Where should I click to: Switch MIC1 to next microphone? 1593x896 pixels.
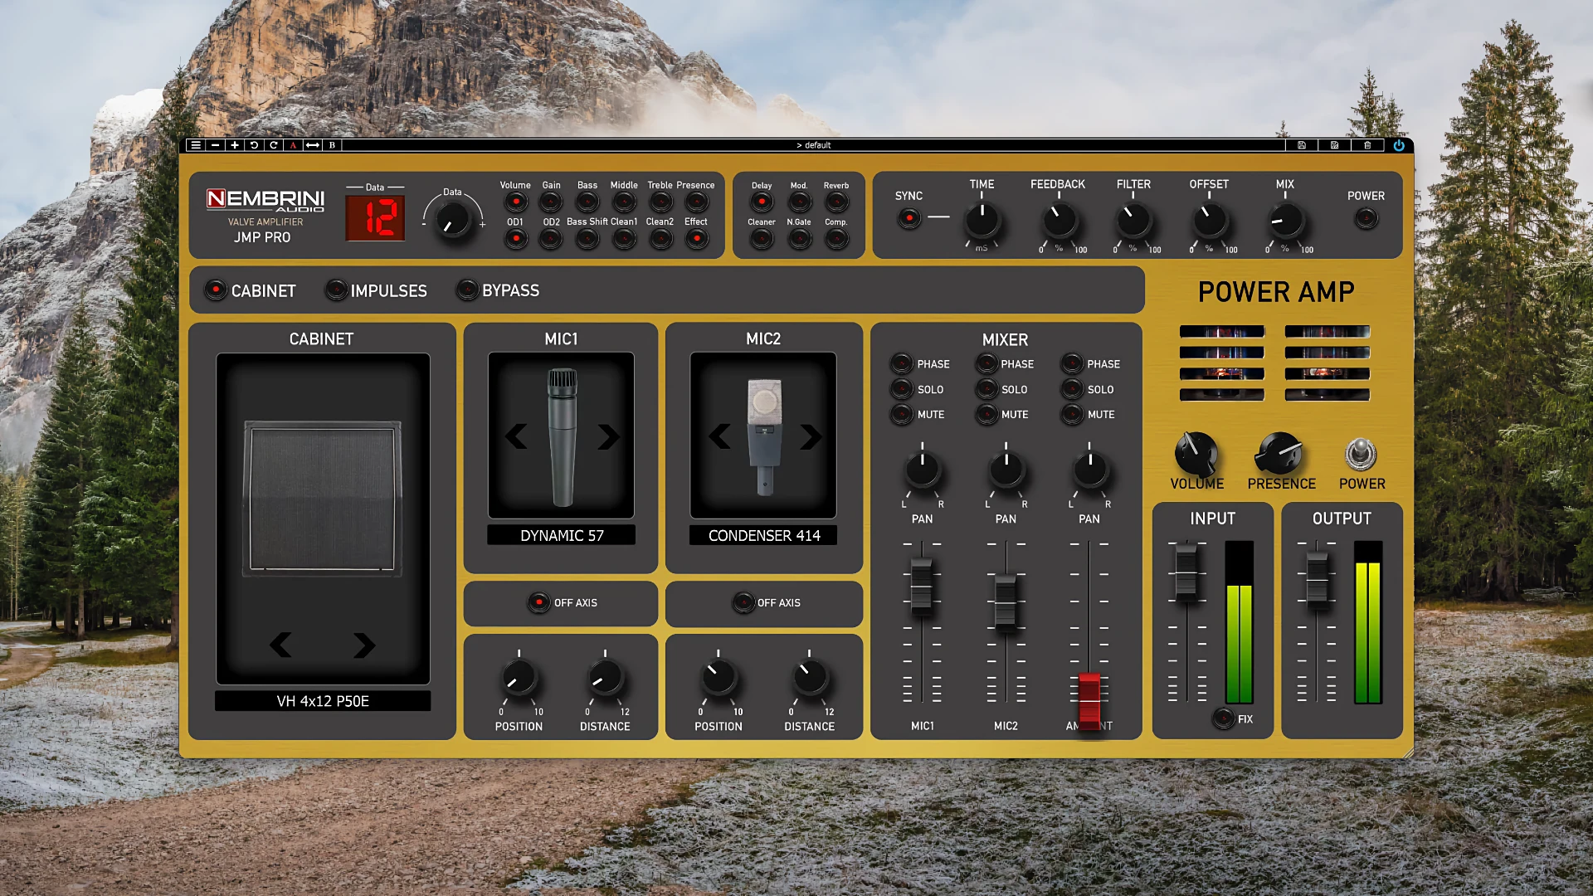(x=608, y=436)
